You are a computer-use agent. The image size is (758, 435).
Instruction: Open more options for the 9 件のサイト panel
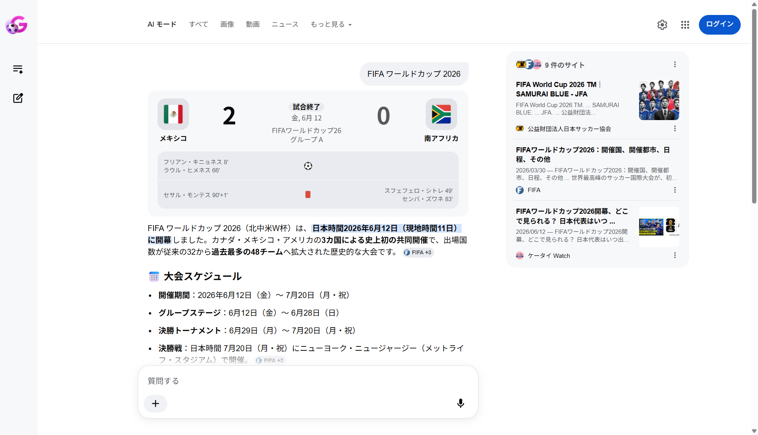(675, 65)
